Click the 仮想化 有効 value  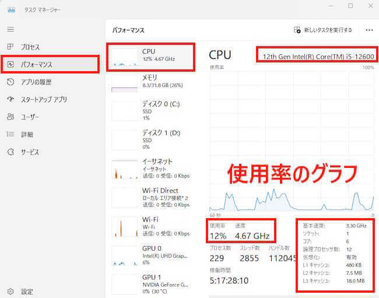tap(352, 257)
